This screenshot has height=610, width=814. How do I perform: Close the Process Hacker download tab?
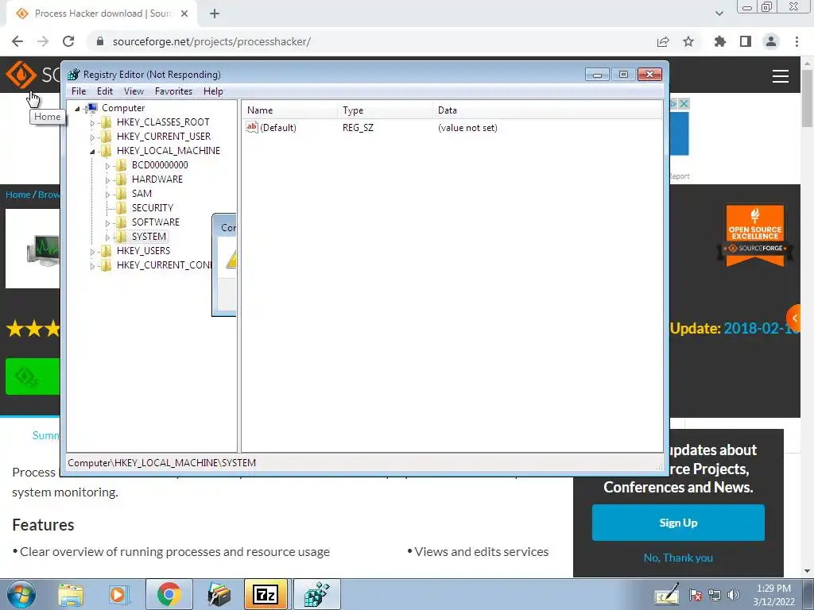click(x=184, y=14)
